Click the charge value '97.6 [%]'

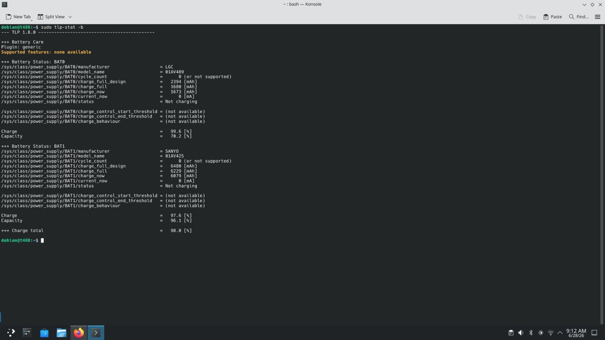coord(181,216)
